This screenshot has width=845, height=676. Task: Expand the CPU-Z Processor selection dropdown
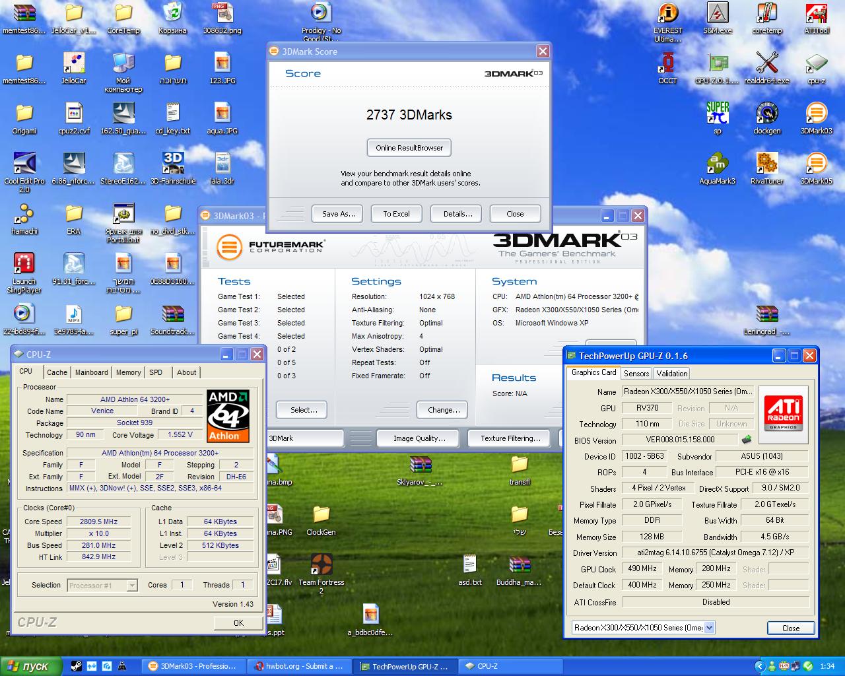(x=102, y=585)
